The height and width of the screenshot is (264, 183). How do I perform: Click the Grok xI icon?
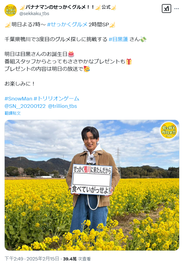[166, 9]
